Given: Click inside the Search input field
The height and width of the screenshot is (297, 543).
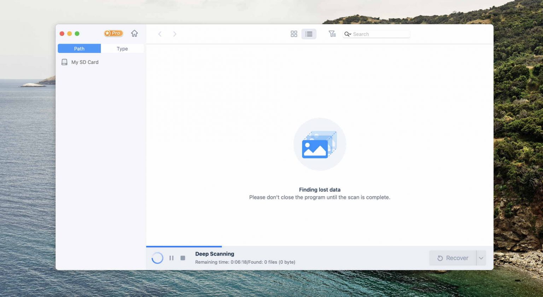Looking at the screenshot, I should pyautogui.click(x=380, y=34).
